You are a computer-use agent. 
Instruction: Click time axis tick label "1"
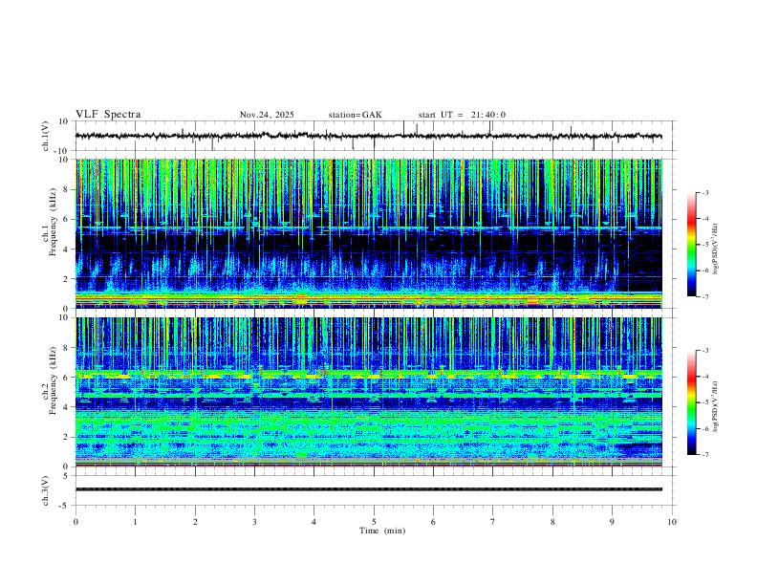[x=135, y=522]
